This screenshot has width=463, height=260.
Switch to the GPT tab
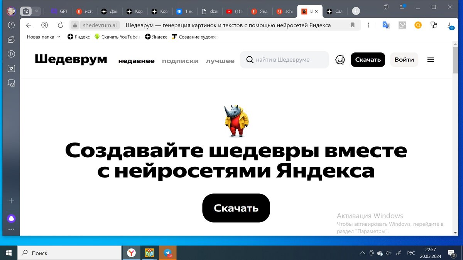pyautogui.click(x=59, y=11)
